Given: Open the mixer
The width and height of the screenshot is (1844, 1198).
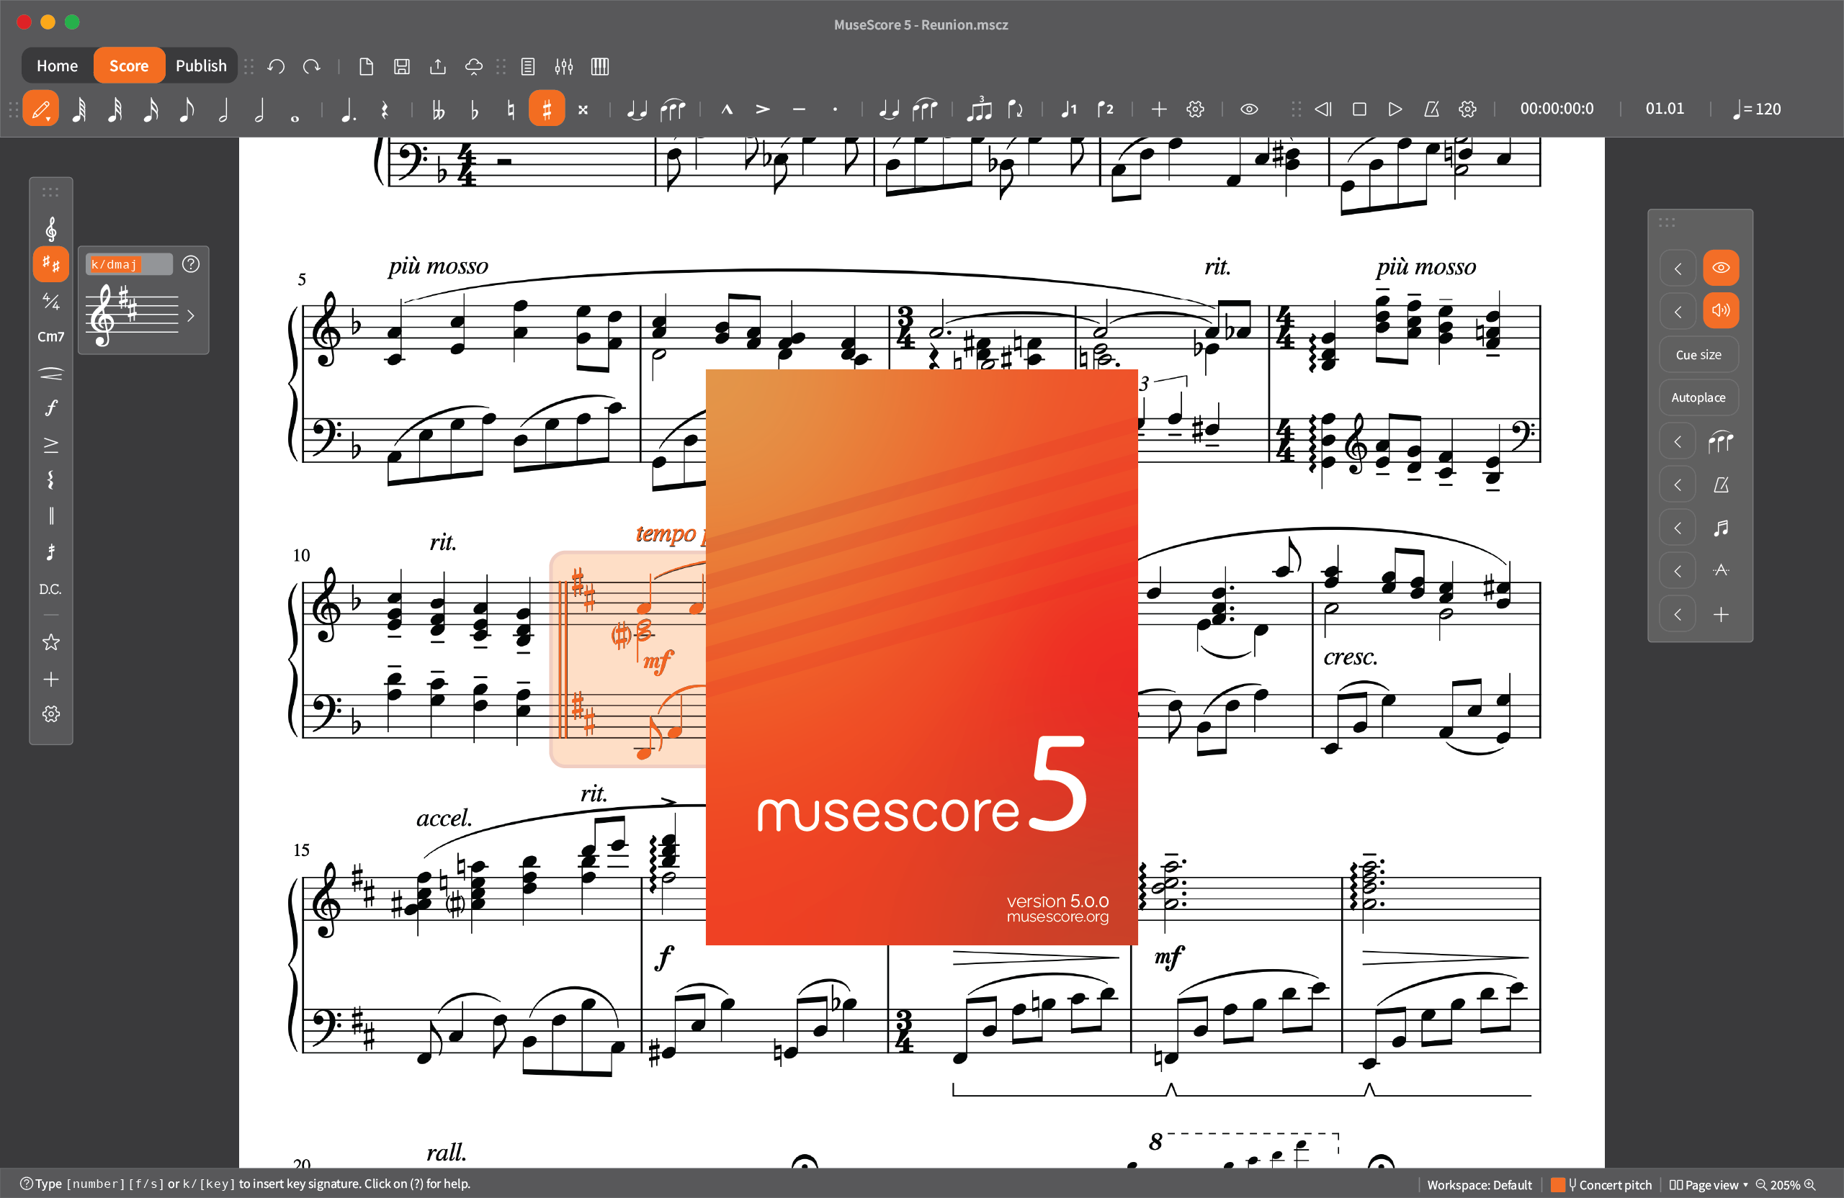Looking at the screenshot, I should tap(564, 67).
